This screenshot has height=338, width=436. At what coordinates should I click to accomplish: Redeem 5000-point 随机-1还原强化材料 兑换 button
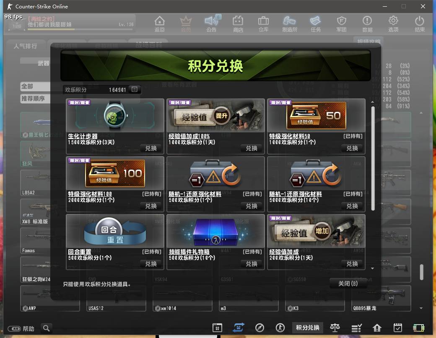pyautogui.click(x=352, y=206)
